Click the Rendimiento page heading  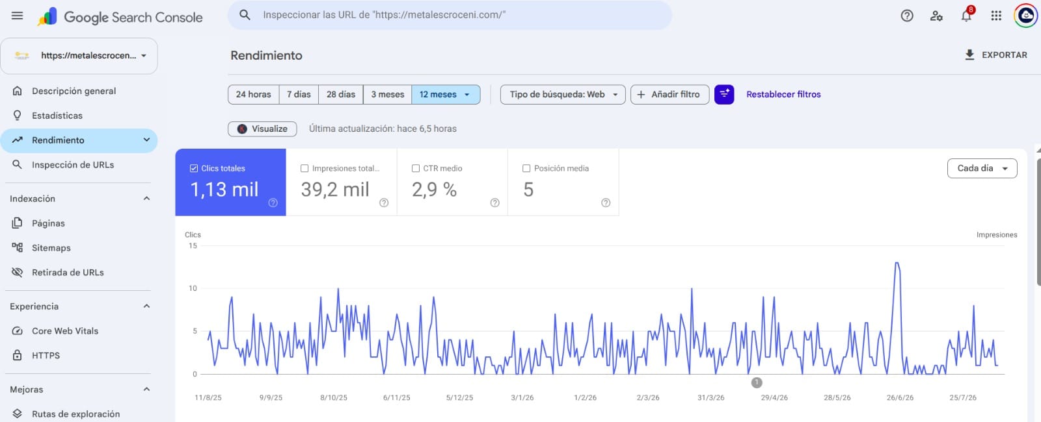(266, 55)
